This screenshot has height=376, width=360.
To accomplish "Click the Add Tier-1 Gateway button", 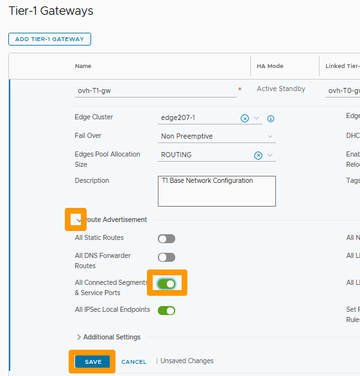I will (x=49, y=39).
